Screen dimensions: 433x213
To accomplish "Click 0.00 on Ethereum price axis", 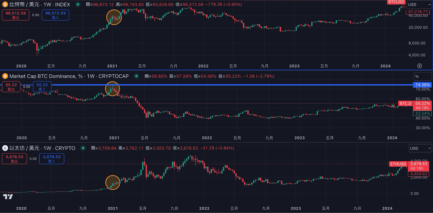I will click(x=414, y=193).
